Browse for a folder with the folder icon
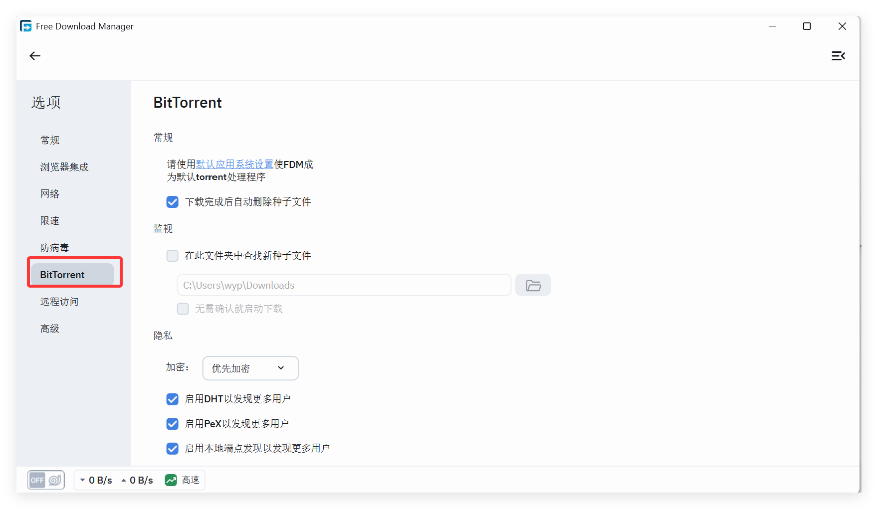This screenshot has height=509, width=878. [x=533, y=285]
